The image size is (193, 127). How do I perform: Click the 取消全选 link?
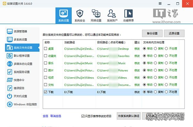click(x=56, y=116)
